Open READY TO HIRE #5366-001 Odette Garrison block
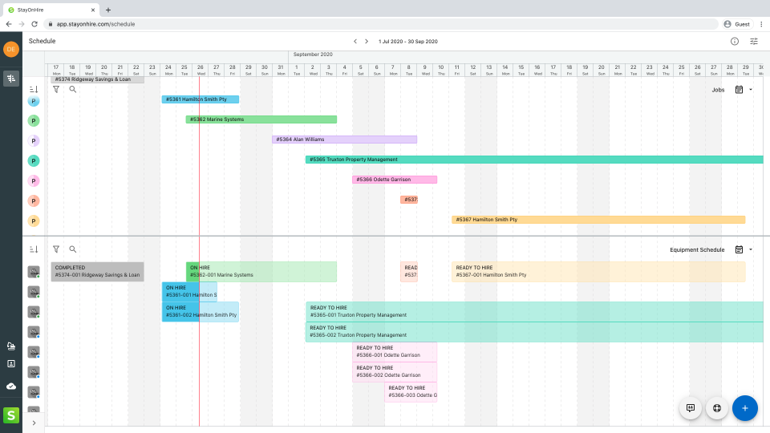Screen dimensions: 770x433 [x=395, y=351]
